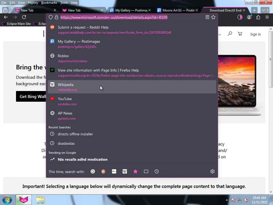Open Eclipse Main Site bookmark

(x=17, y=23)
